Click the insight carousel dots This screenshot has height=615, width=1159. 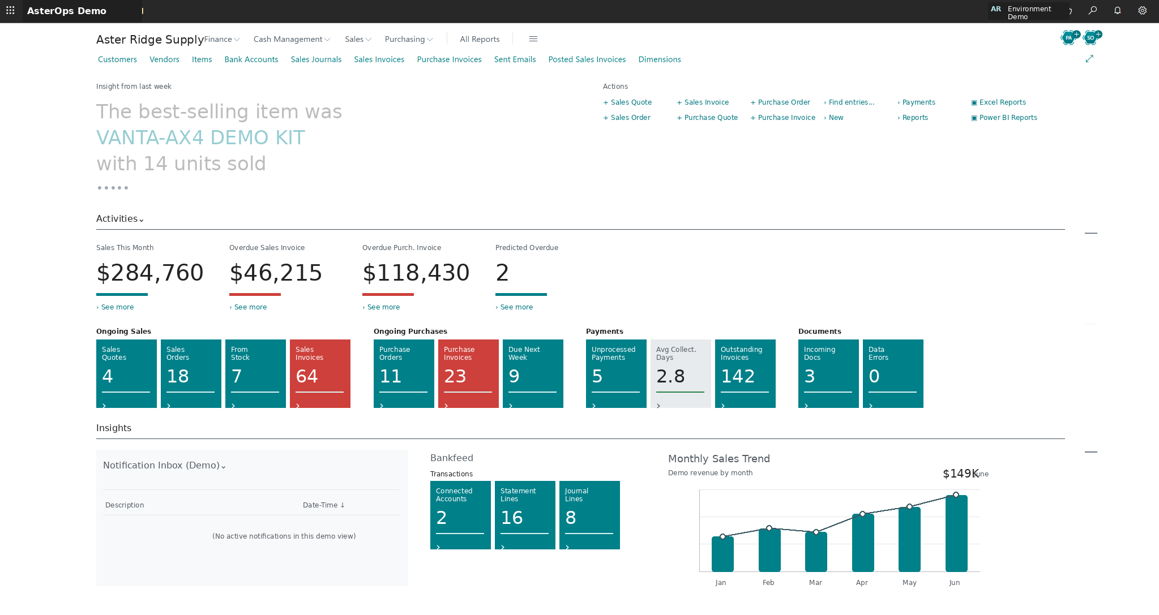(113, 188)
